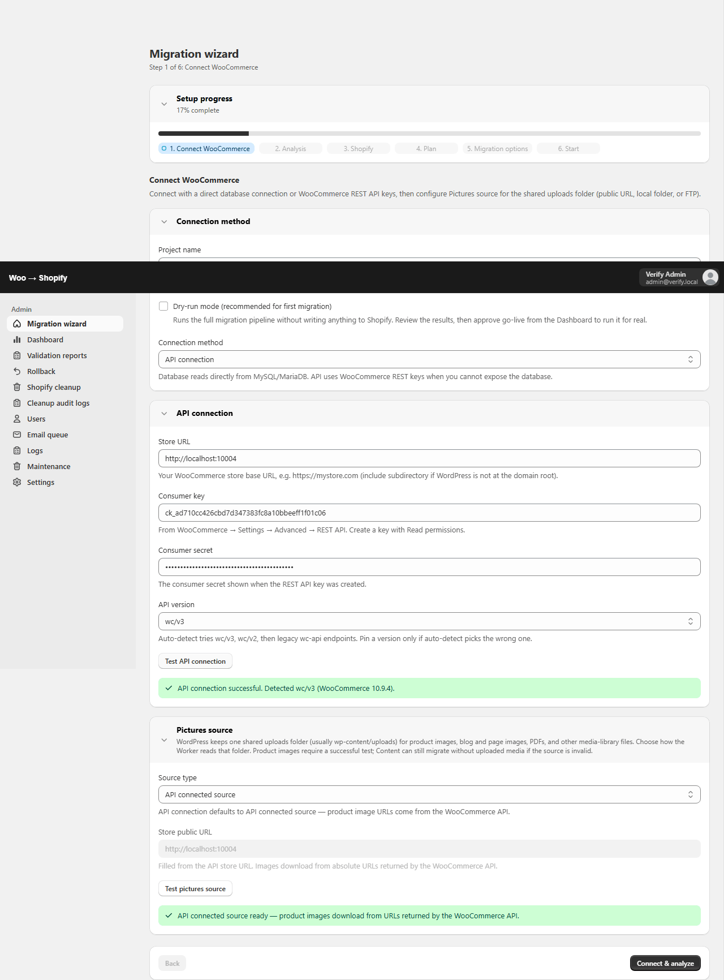Screen dimensions: 724x980
Task: Click the Shopify cleanup trash icon
Action: [x=17, y=387]
